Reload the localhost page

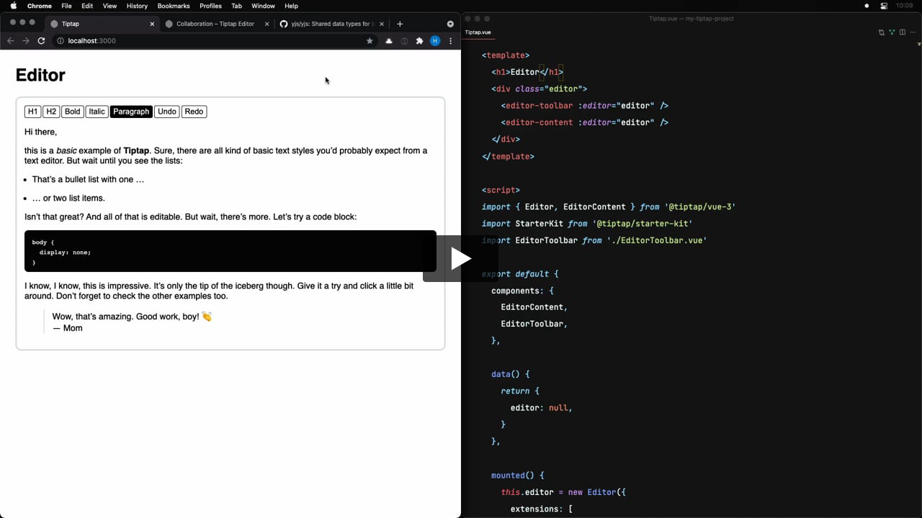42,41
